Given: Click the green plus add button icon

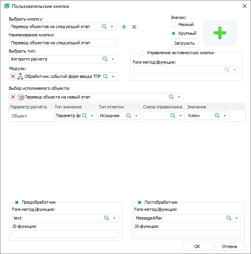Looking at the screenshot, I should pos(124,27).
